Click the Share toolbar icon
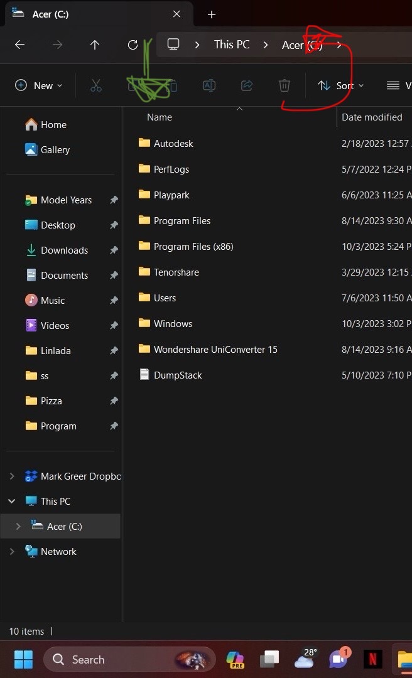This screenshot has width=412, height=678. click(x=247, y=85)
